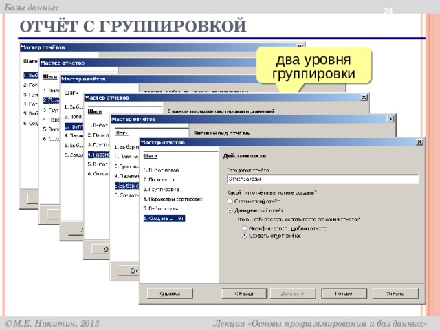
Task: Go back with the < Назад button
Action: tap(244, 294)
